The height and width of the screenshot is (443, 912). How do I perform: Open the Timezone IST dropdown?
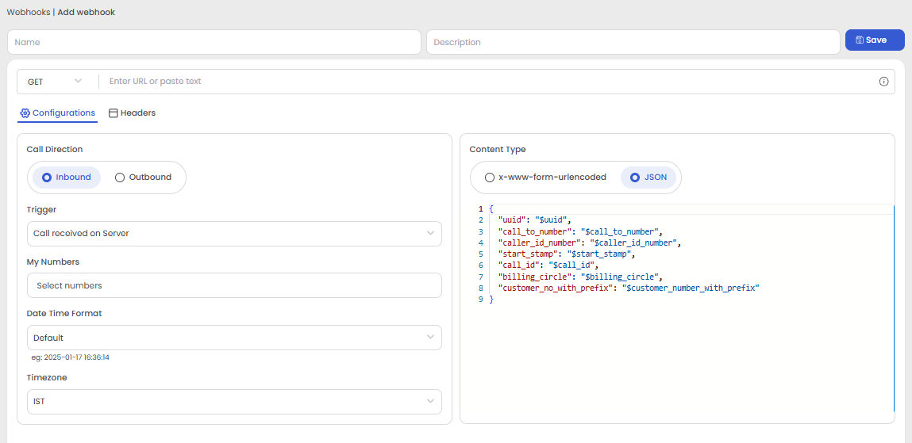[x=234, y=401]
